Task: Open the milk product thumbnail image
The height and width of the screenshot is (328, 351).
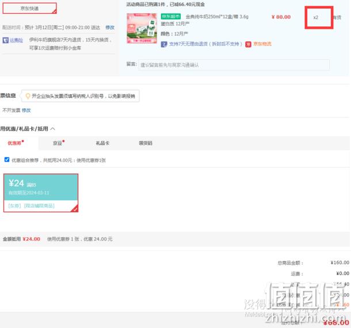Action: click(x=142, y=28)
